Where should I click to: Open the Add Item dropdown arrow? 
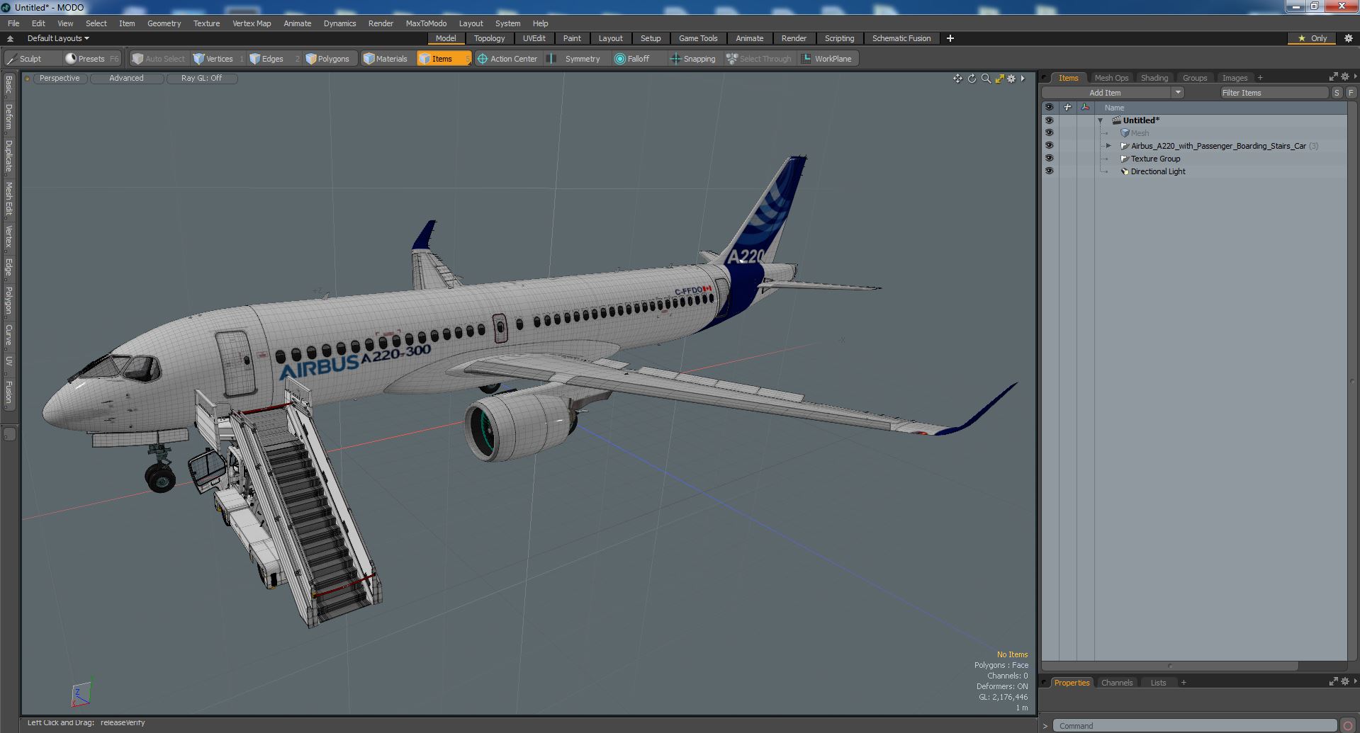click(1178, 93)
